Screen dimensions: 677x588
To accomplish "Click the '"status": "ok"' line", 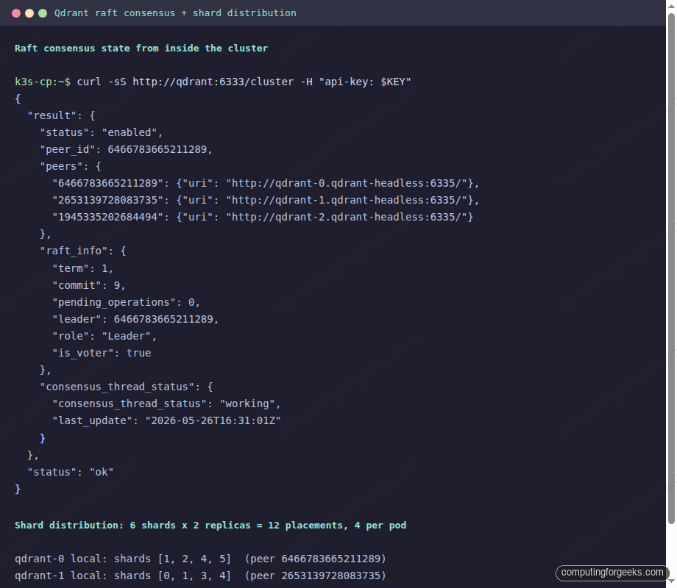I will pos(71,472).
